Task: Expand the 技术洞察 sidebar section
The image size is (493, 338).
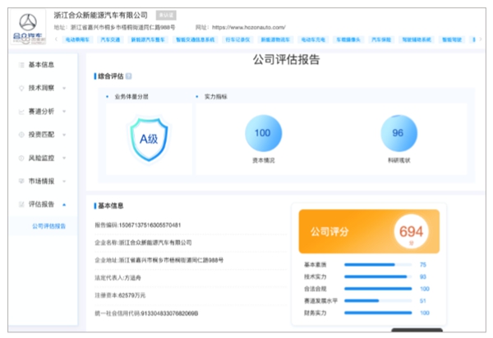Action: click(x=64, y=88)
